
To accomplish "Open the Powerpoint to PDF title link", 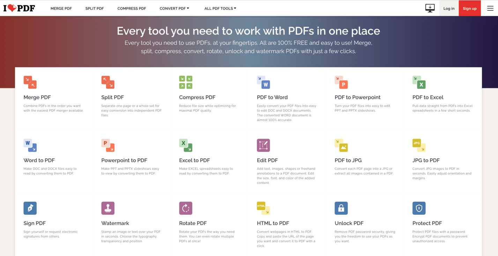I will click(x=124, y=160).
